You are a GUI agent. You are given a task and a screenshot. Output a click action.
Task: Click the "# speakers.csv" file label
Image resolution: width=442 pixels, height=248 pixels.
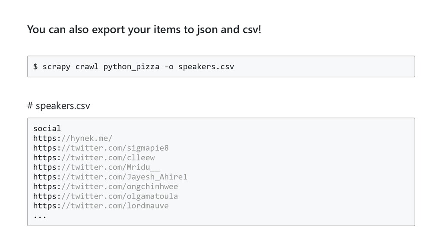pos(59,105)
